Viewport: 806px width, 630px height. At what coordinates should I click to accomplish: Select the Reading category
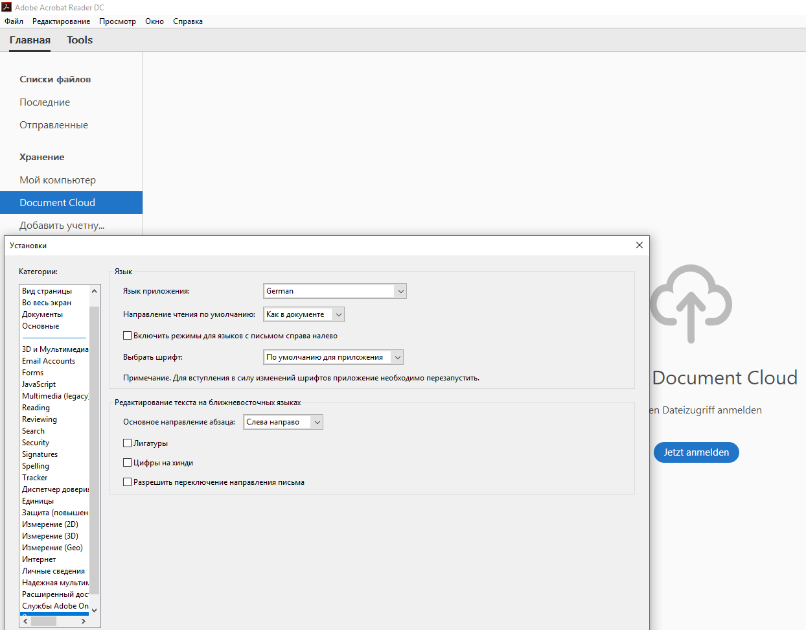pos(36,408)
